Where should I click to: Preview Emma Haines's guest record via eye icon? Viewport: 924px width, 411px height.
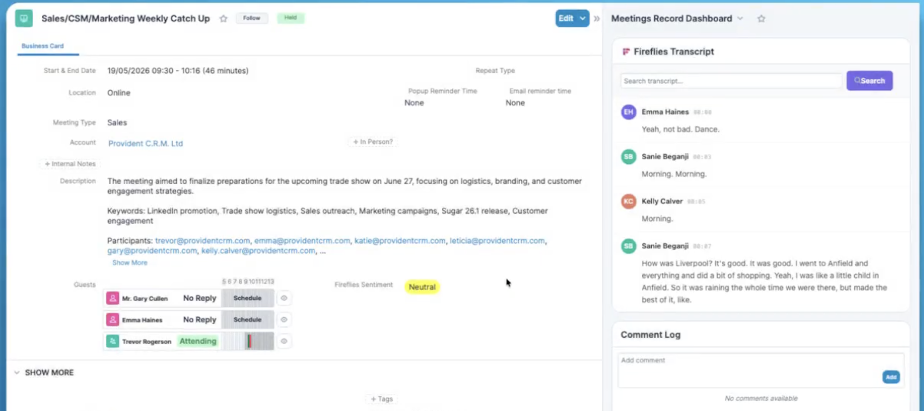[284, 320]
